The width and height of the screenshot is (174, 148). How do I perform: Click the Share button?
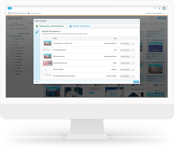tap(136, 82)
